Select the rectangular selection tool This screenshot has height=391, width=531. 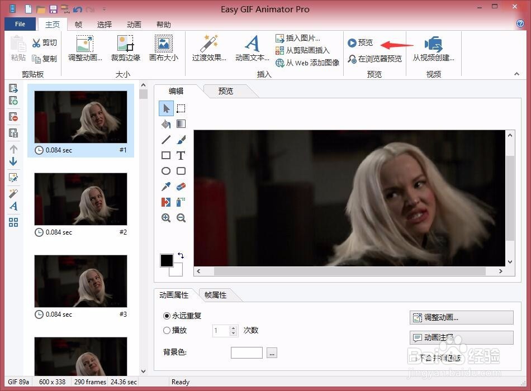(x=181, y=108)
